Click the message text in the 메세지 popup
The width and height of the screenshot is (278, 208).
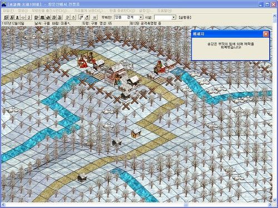(231, 45)
